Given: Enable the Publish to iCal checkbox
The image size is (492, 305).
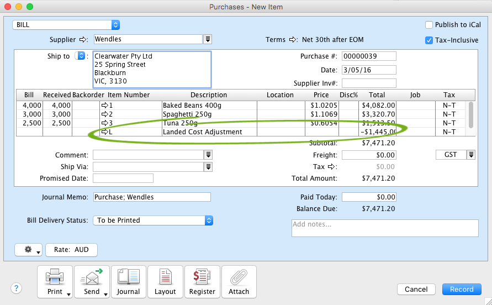Looking at the screenshot, I should [x=429, y=25].
